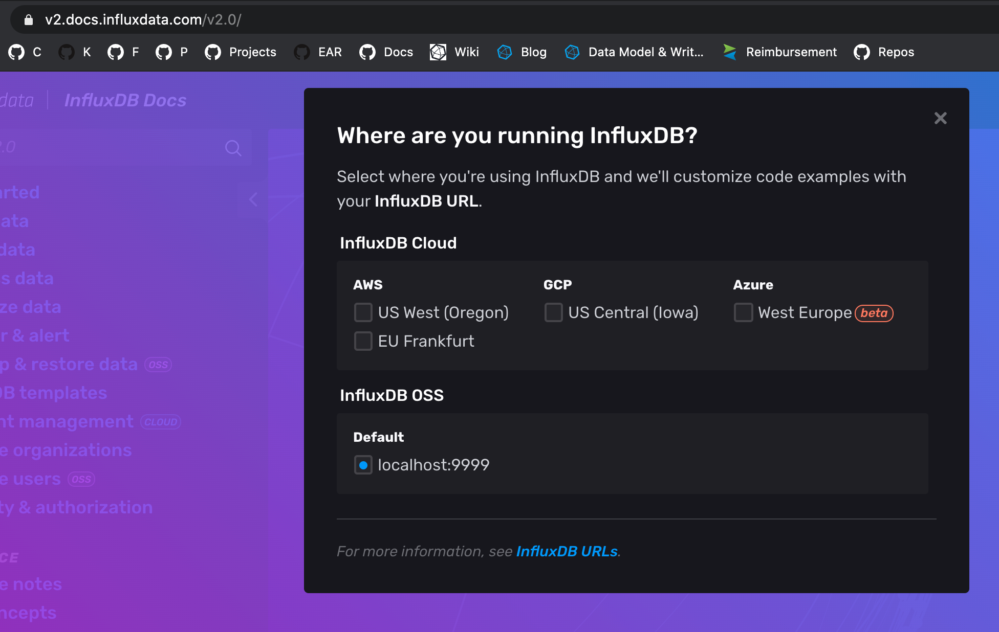
Task: Select localhost:9999 default OSS URL
Action: pyautogui.click(x=363, y=465)
